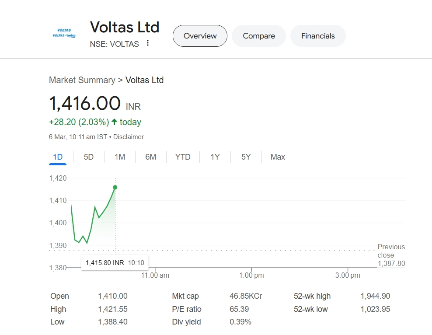Select the 1D chart range

pyautogui.click(x=58, y=157)
